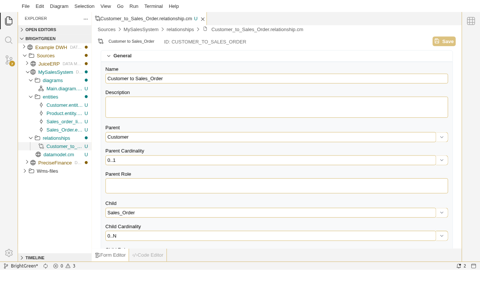The height and width of the screenshot is (281, 480).
Task: Open the Terminal menu
Action: point(153,6)
